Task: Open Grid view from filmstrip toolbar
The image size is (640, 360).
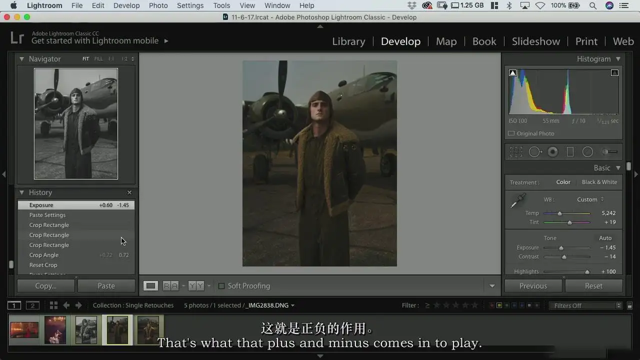Action: [53, 305]
